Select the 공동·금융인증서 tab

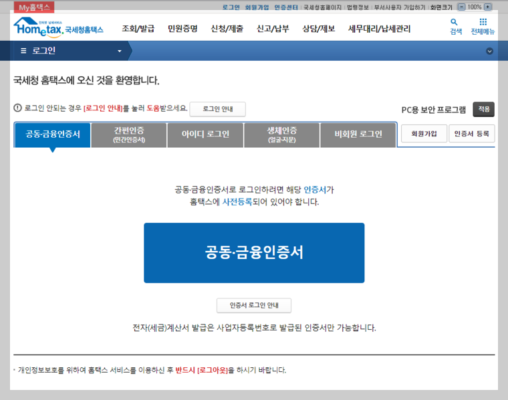click(x=53, y=134)
